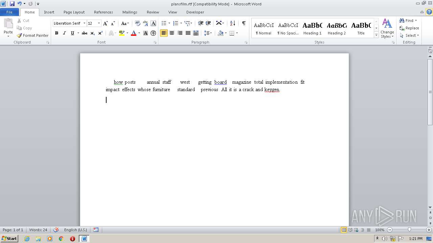433x243 pixels.
Task: Click the Enclose Characters icon
Action: click(153, 33)
